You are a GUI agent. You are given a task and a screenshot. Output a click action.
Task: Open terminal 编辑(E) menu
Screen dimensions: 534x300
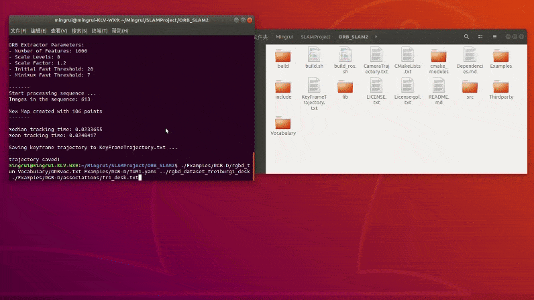(x=38, y=31)
